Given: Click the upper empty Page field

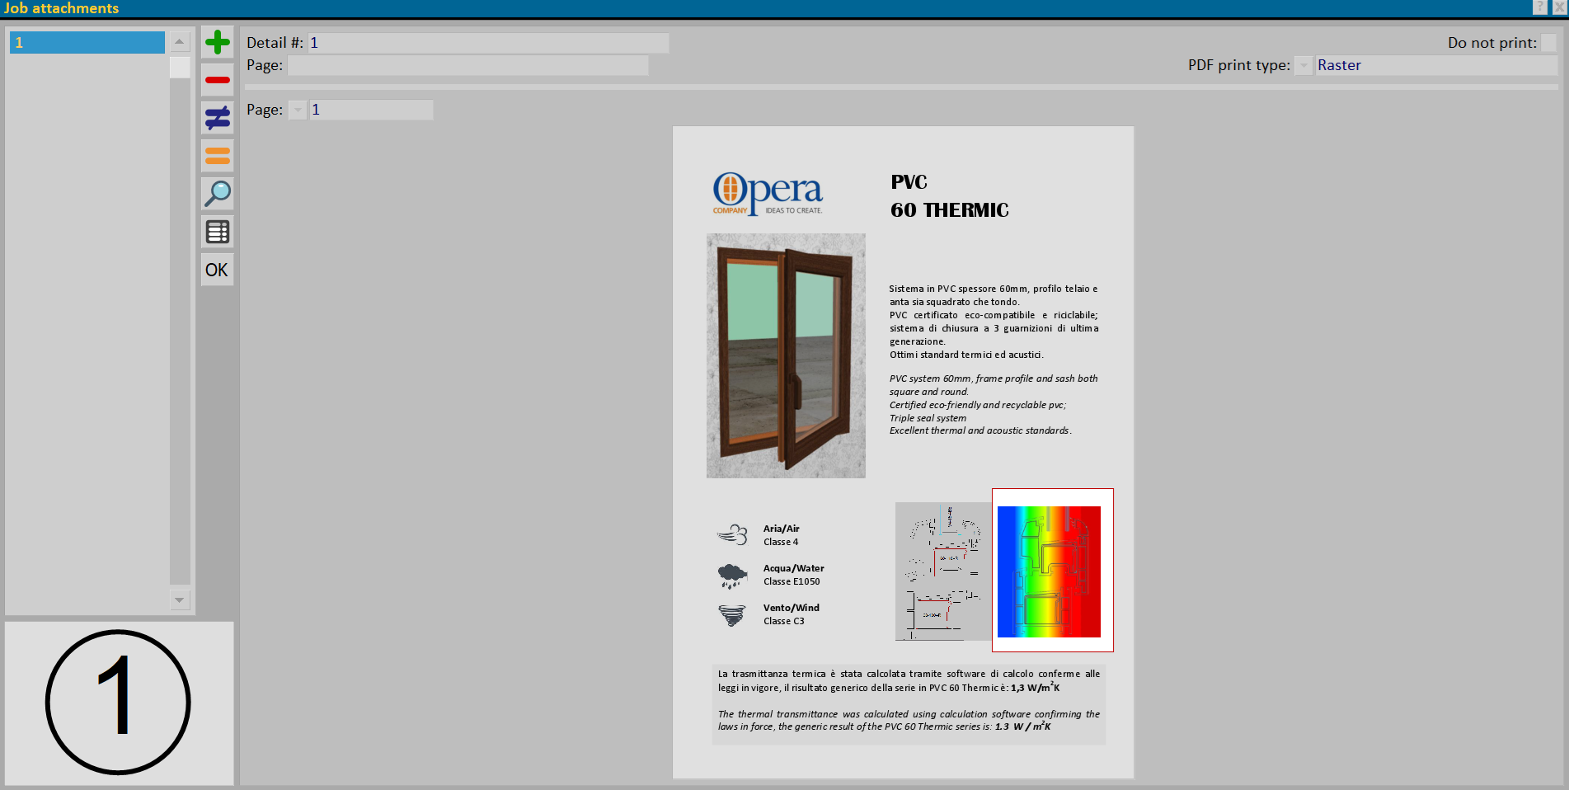Looking at the screenshot, I should coord(467,65).
